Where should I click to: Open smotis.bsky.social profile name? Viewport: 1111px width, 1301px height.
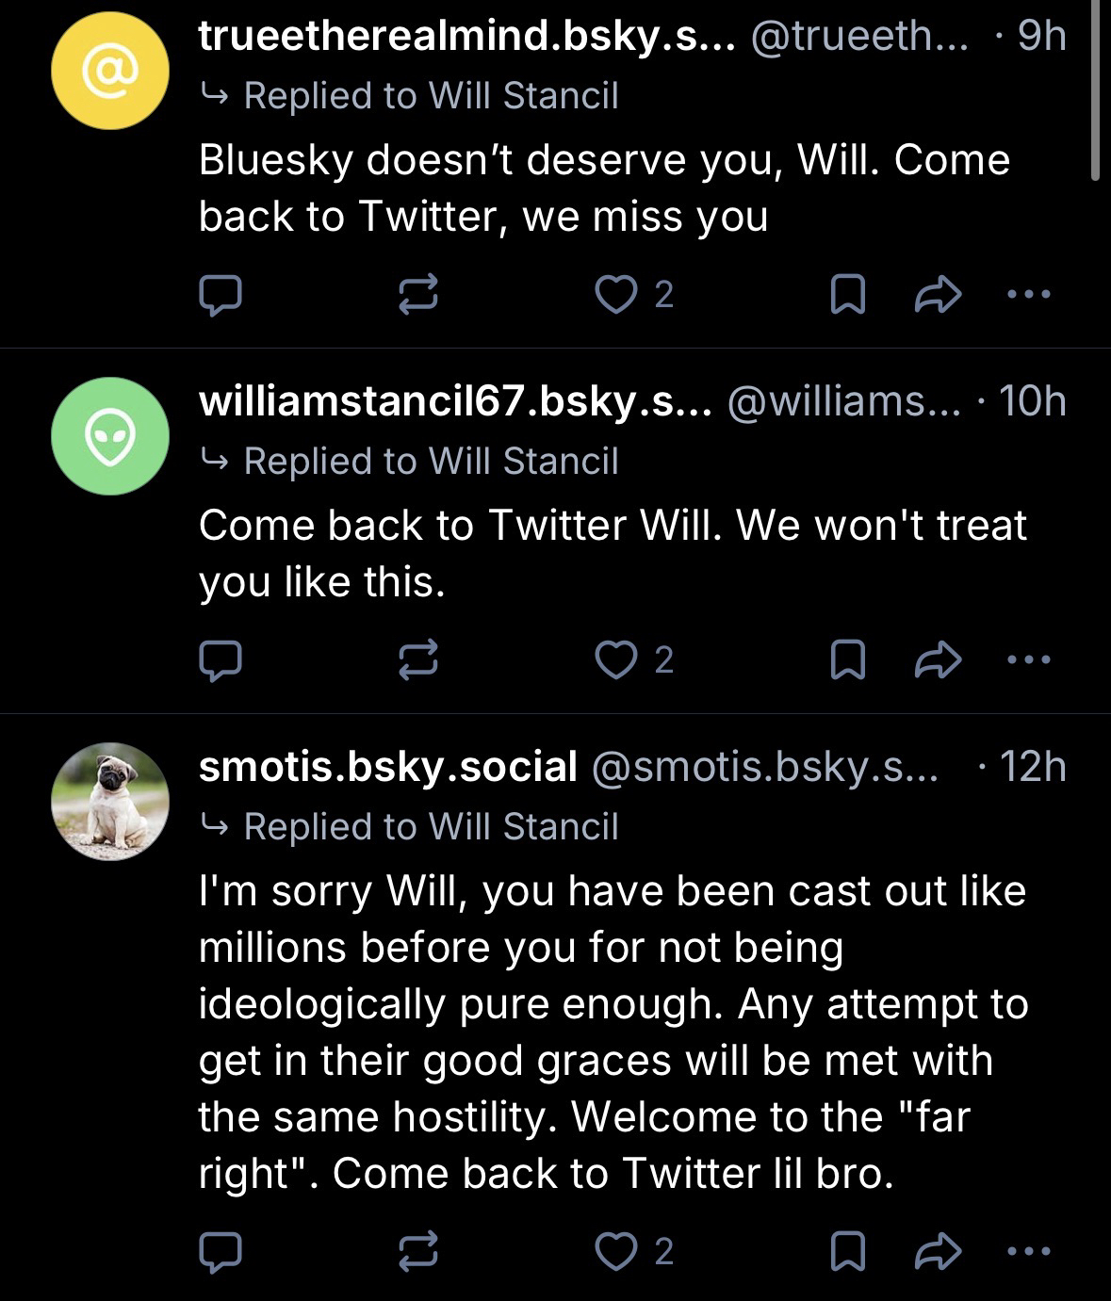tap(387, 767)
